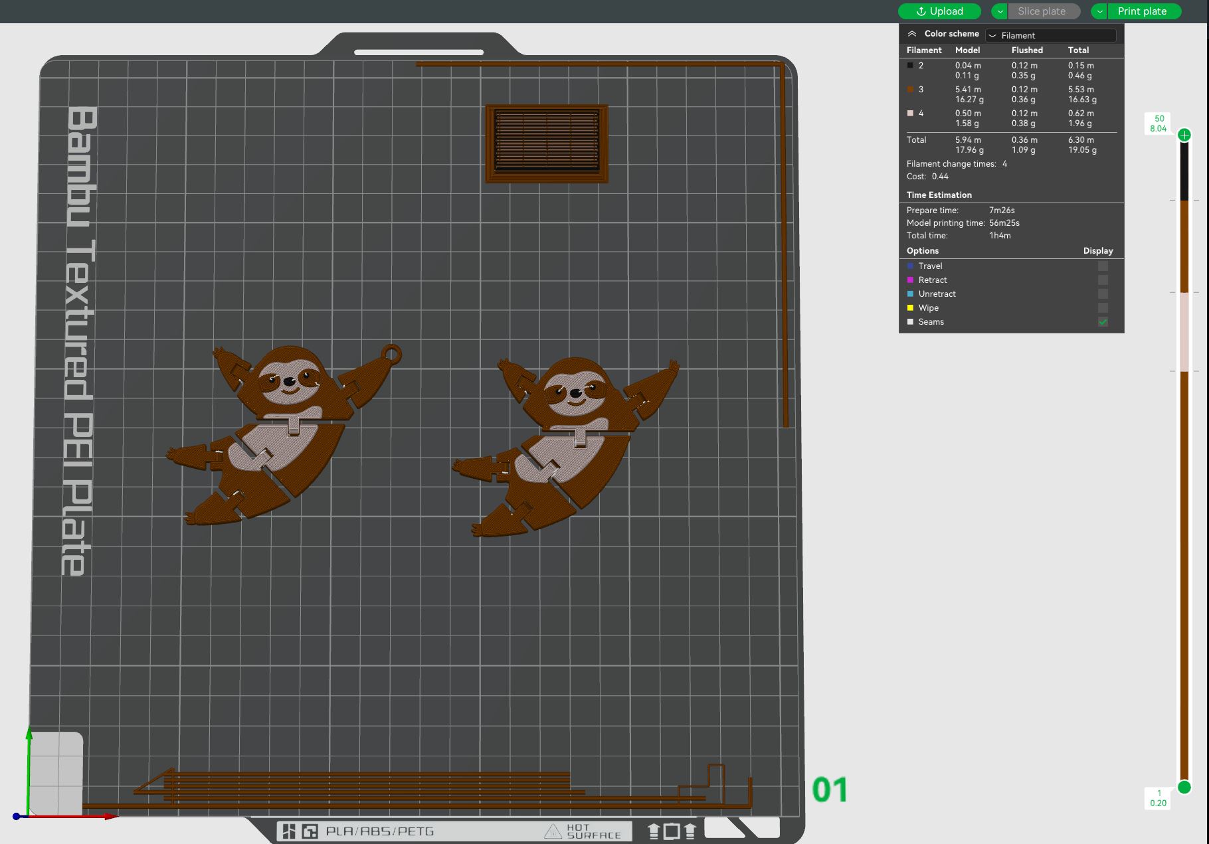
Task: Toggle the Wipe display checkbox
Action: (1103, 308)
